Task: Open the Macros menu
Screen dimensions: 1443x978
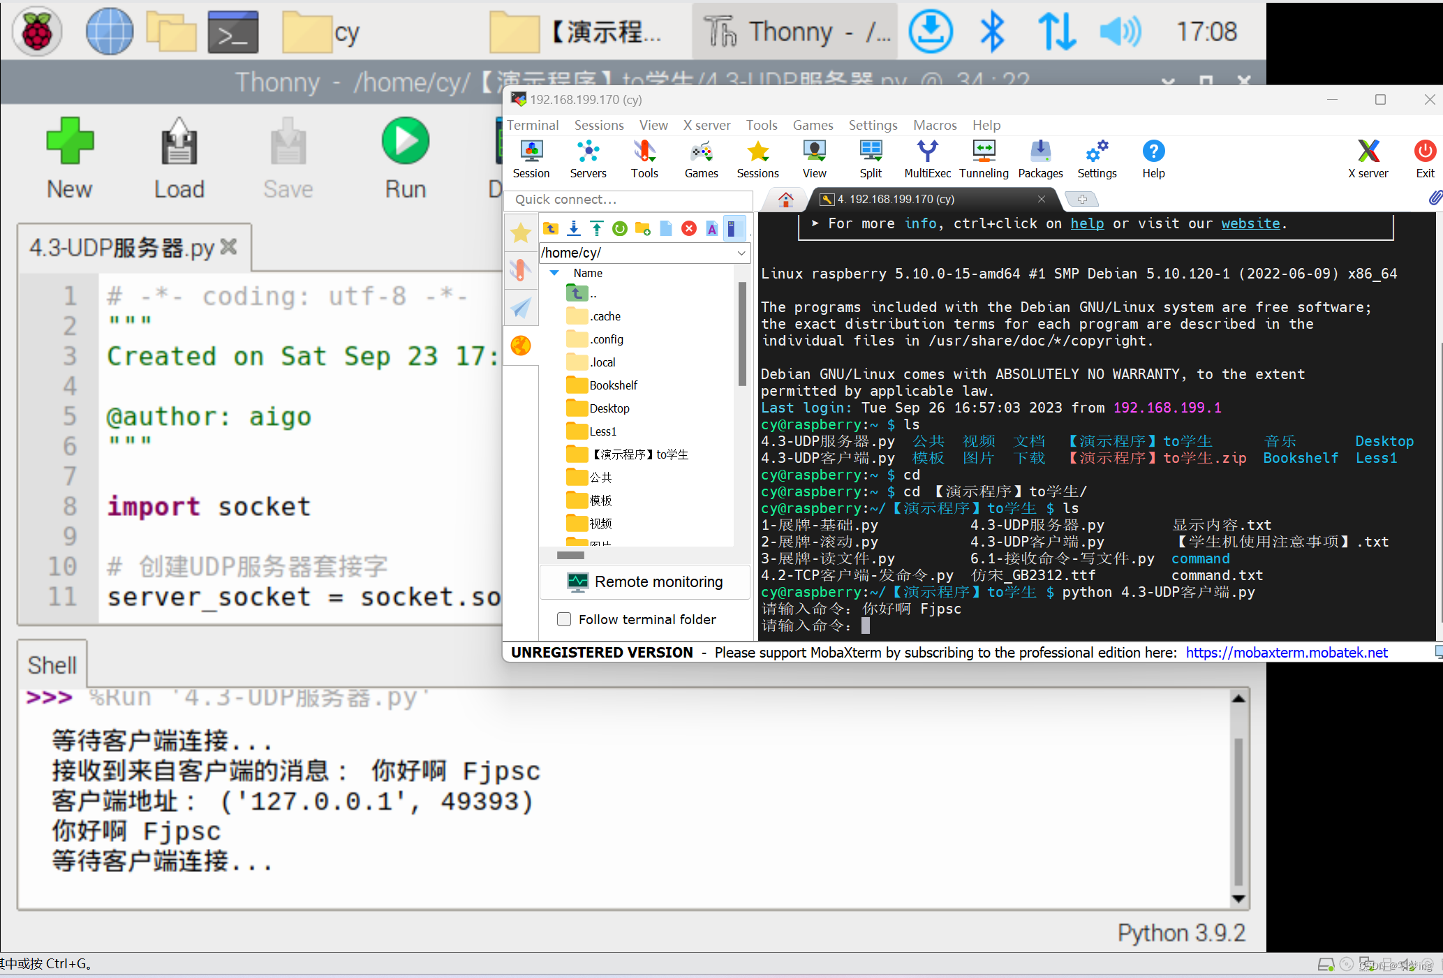Action: (934, 125)
